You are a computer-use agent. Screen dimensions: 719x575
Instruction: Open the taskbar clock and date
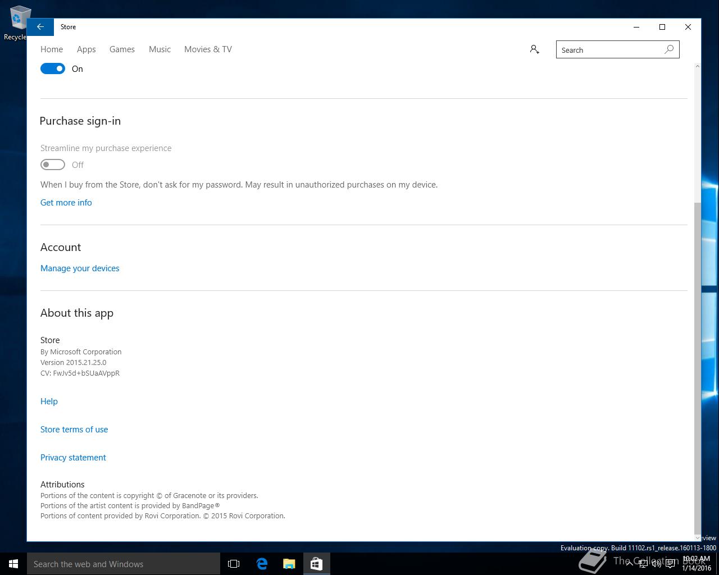pos(697,564)
